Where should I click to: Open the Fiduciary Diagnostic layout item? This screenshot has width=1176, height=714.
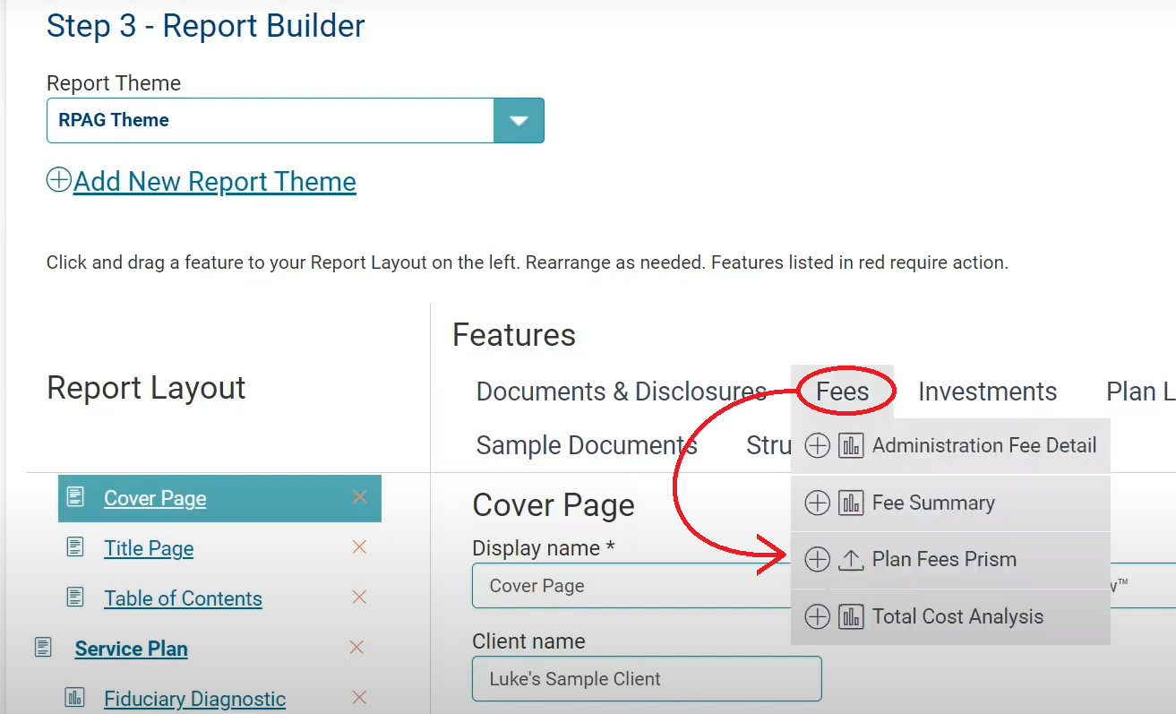point(194,699)
